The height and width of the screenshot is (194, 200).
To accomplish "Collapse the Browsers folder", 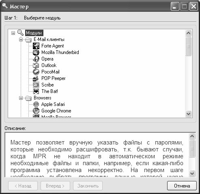I will 21,98.
